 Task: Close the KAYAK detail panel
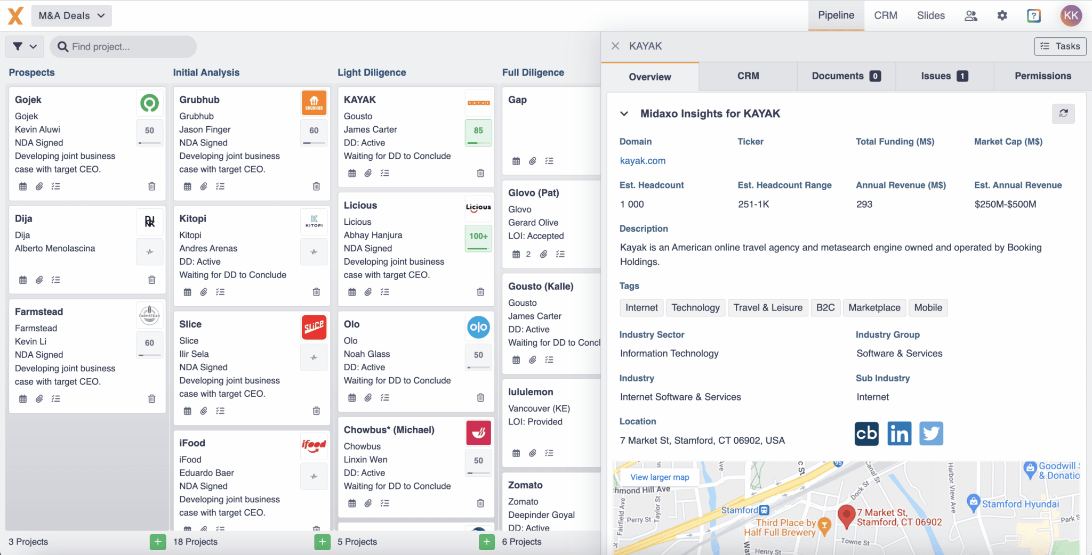tap(615, 46)
